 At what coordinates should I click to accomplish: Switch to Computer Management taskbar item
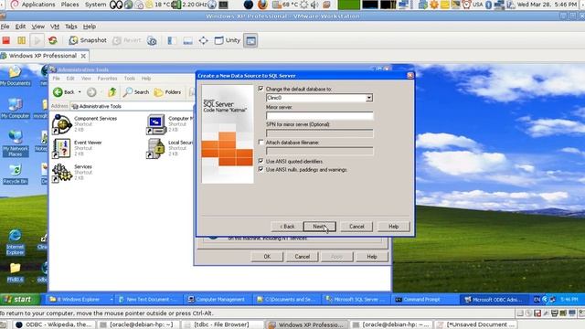tap(217, 299)
